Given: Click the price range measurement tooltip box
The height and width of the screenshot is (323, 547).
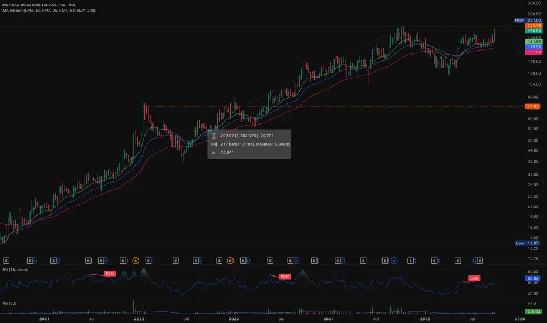Looking at the screenshot, I should point(249,144).
